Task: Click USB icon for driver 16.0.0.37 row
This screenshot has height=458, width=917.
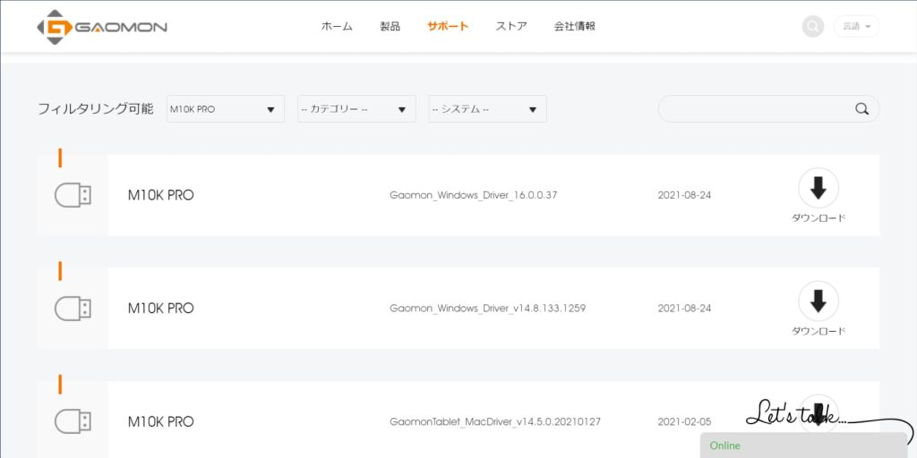Action: [73, 195]
